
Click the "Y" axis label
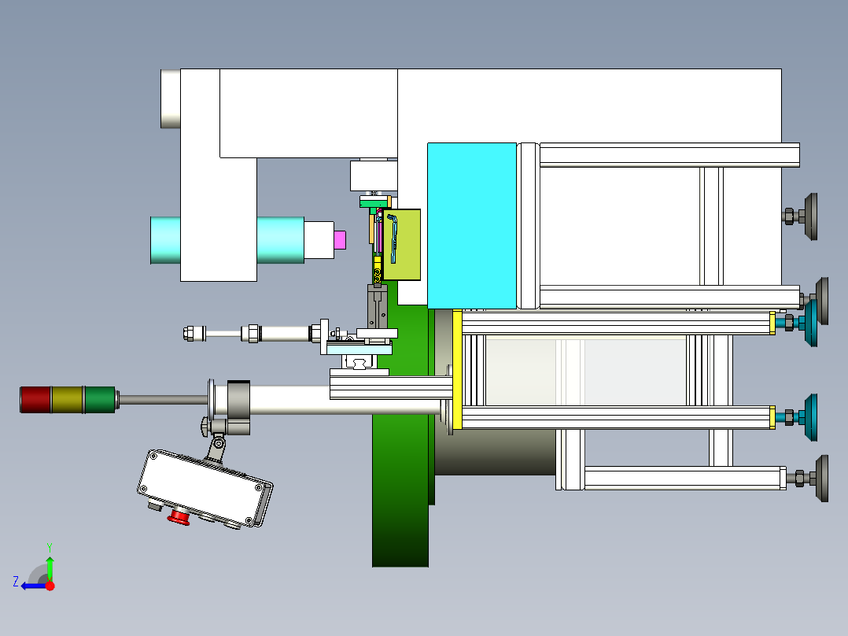[50, 547]
